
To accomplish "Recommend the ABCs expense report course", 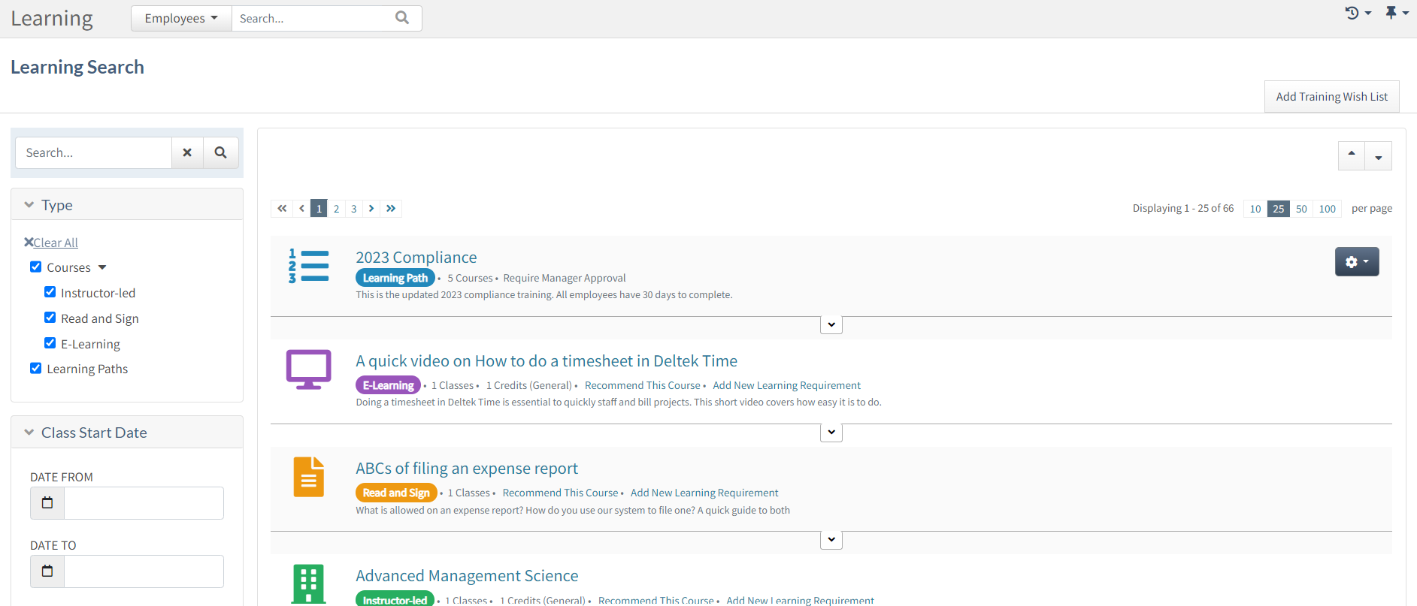I will tap(560, 493).
